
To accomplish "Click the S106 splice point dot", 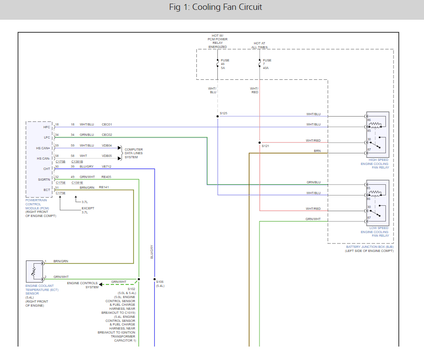I will click(x=155, y=279).
